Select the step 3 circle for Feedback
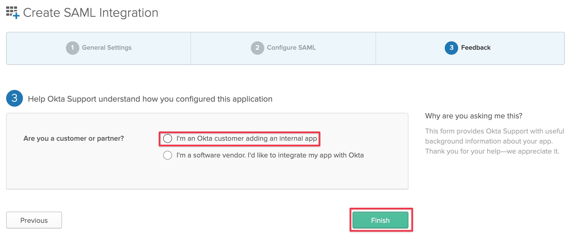Screen dimensions: 571x239 451,48
